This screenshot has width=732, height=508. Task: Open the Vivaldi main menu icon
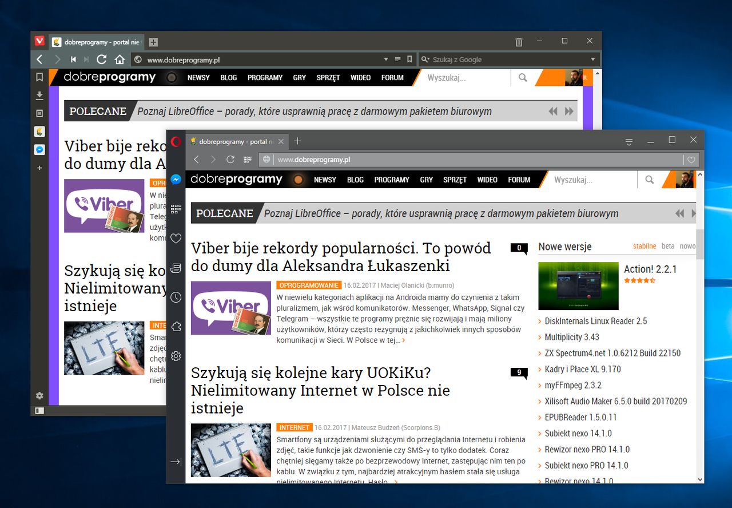tap(39, 41)
